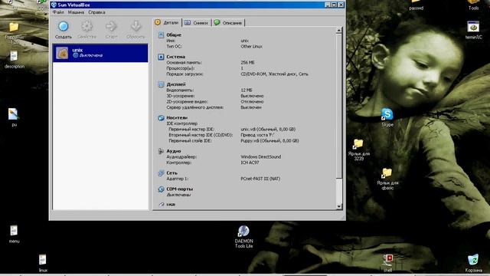
Task: Switch to the Описание tab
Action: tap(228, 22)
